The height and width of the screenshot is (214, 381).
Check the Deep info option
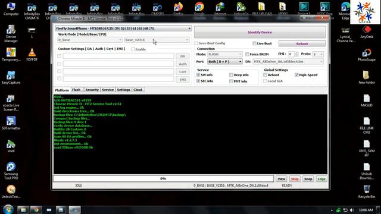click(231, 75)
